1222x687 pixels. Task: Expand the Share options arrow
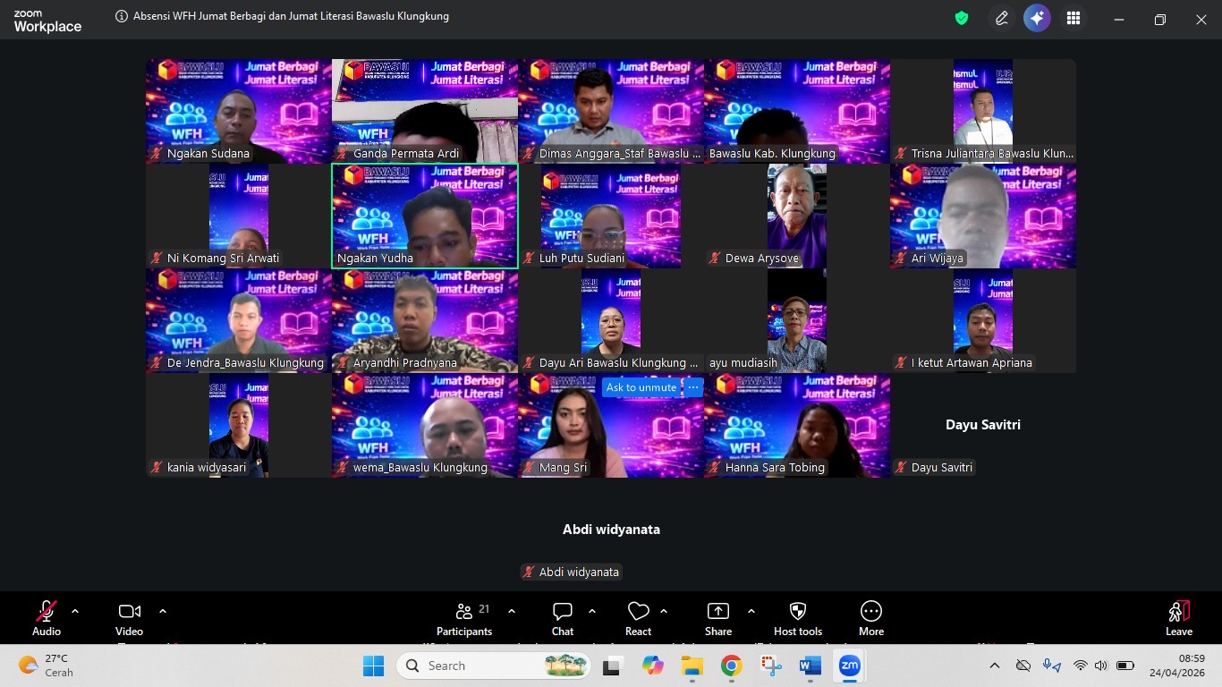[751, 612]
